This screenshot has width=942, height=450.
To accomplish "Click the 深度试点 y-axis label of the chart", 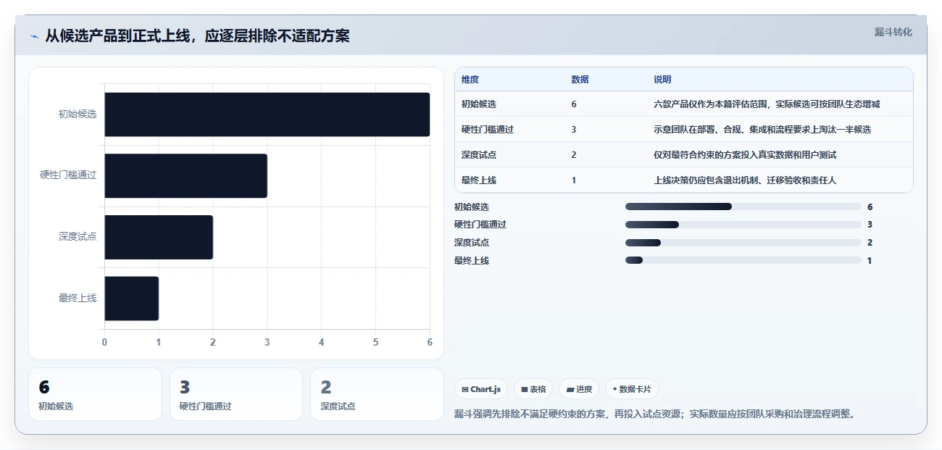I will 78,237.
